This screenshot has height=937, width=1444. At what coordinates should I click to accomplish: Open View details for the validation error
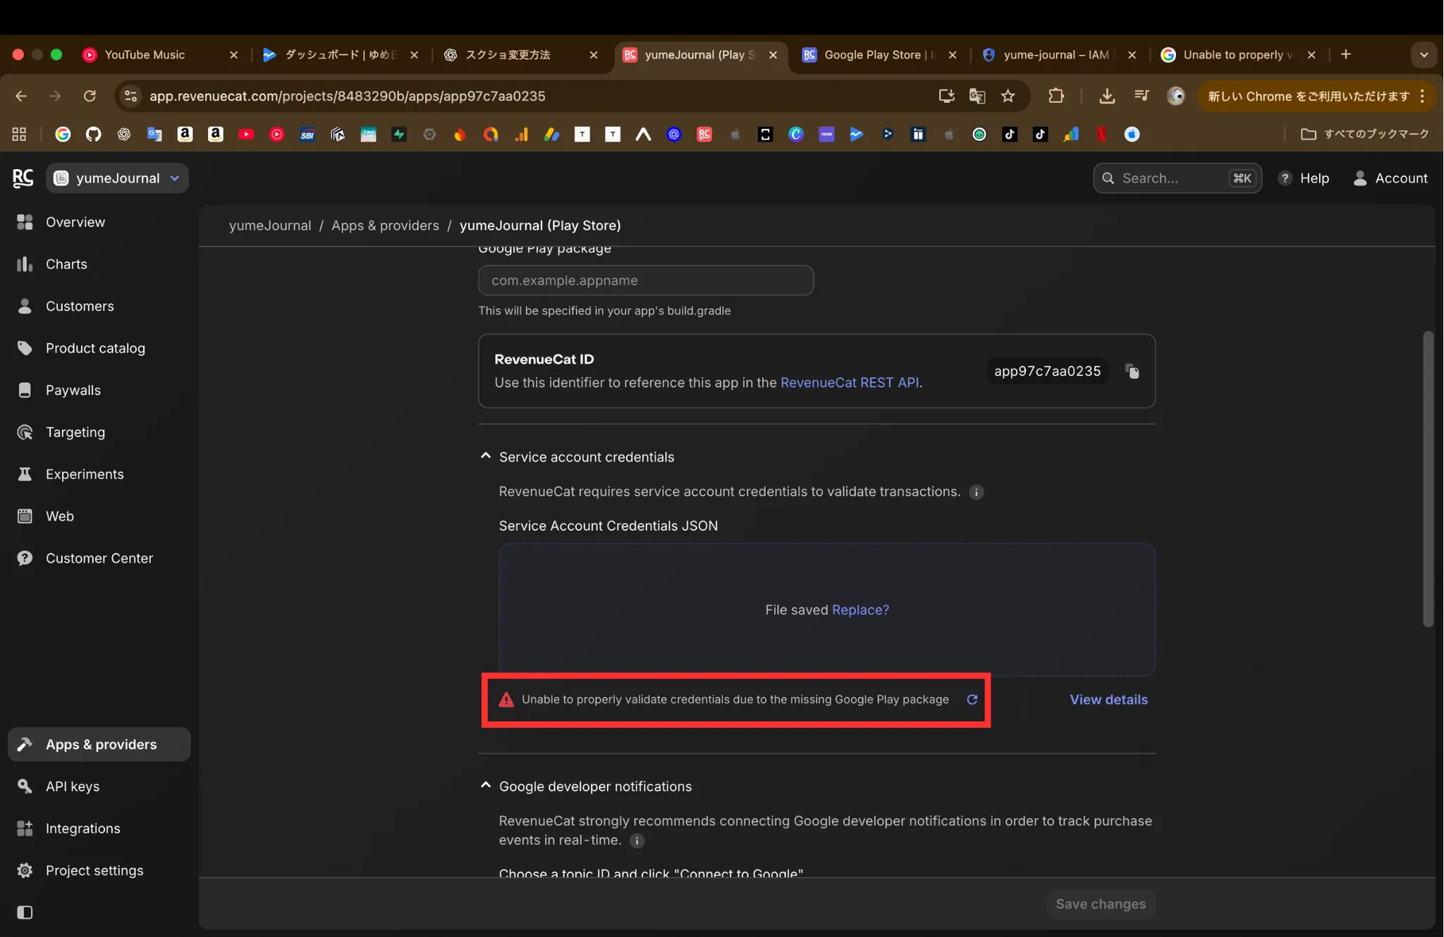[x=1108, y=699]
